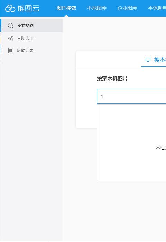This screenshot has height=242, width=166.
Task: Open the 图片搜索 tab
Action: coord(66,8)
